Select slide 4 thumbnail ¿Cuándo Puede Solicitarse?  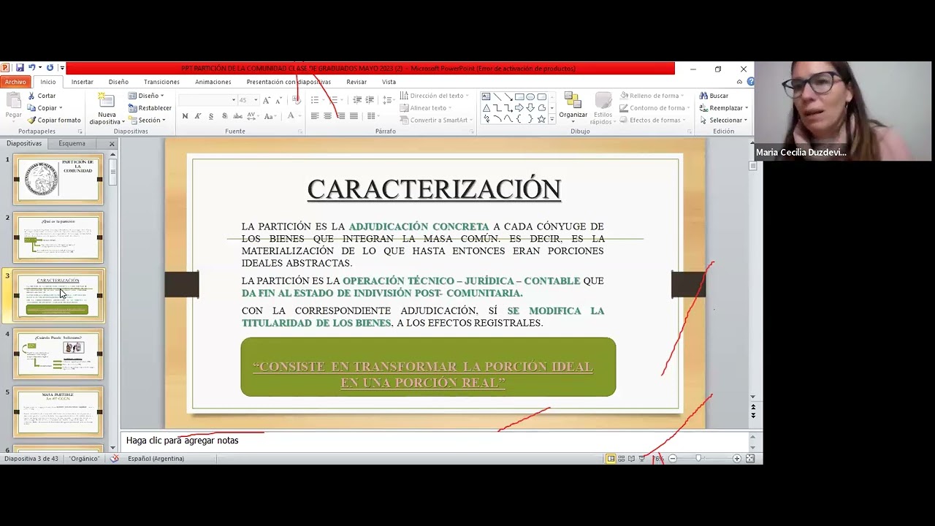tap(58, 354)
